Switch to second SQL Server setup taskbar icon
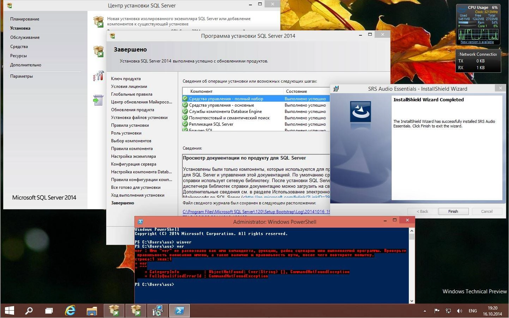This screenshot has height=318, width=509. pyautogui.click(x=136, y=311)
